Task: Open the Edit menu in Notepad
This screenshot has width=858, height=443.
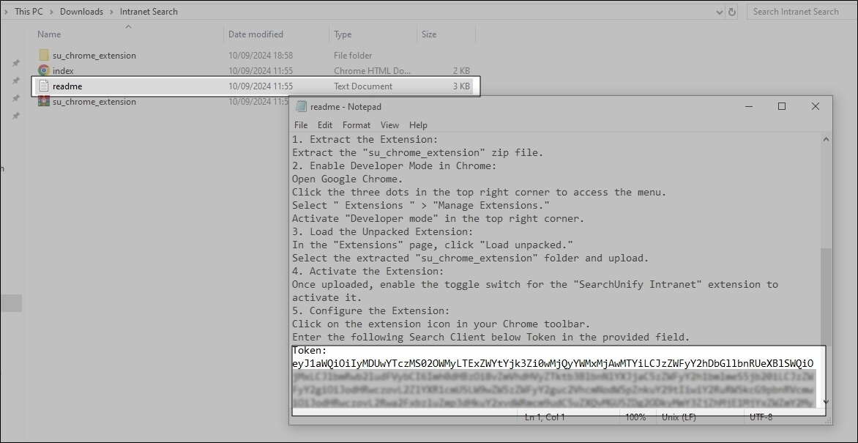Action: point(325,125)
